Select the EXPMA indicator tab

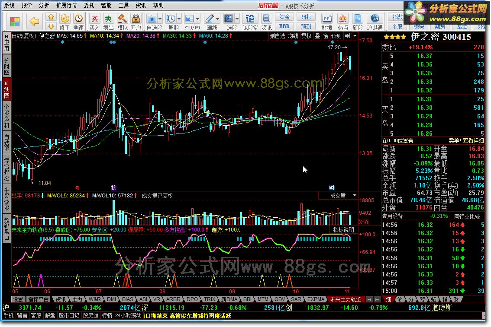tap(316, 299)
